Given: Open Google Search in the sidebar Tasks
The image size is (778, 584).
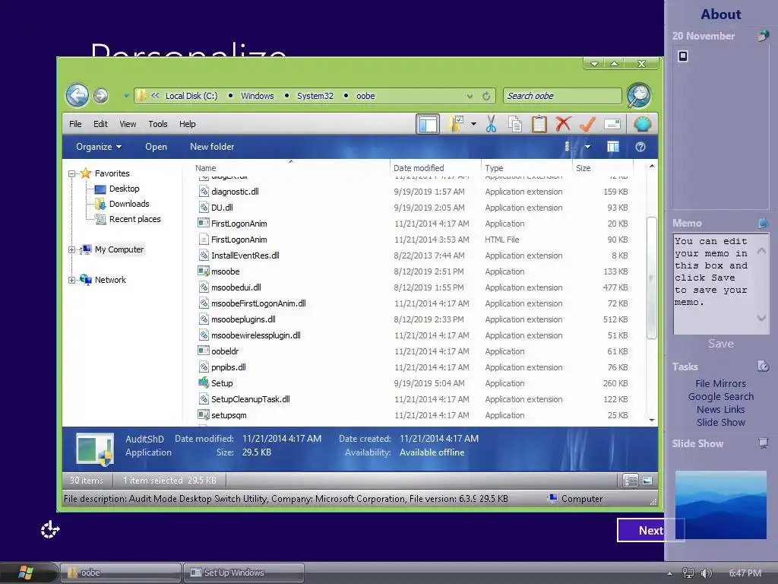Looking at the screenshot, I should point(720,397).
